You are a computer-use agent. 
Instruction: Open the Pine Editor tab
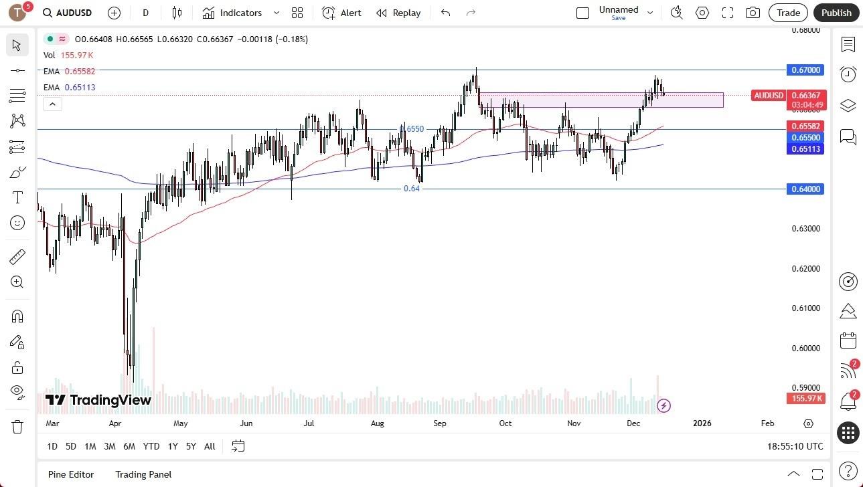pyautogui.click(x=71, y=474)
